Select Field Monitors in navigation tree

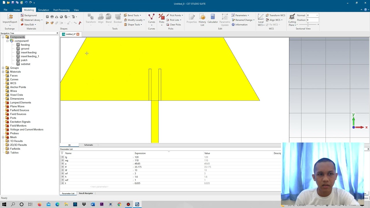[x=18, y=126]
